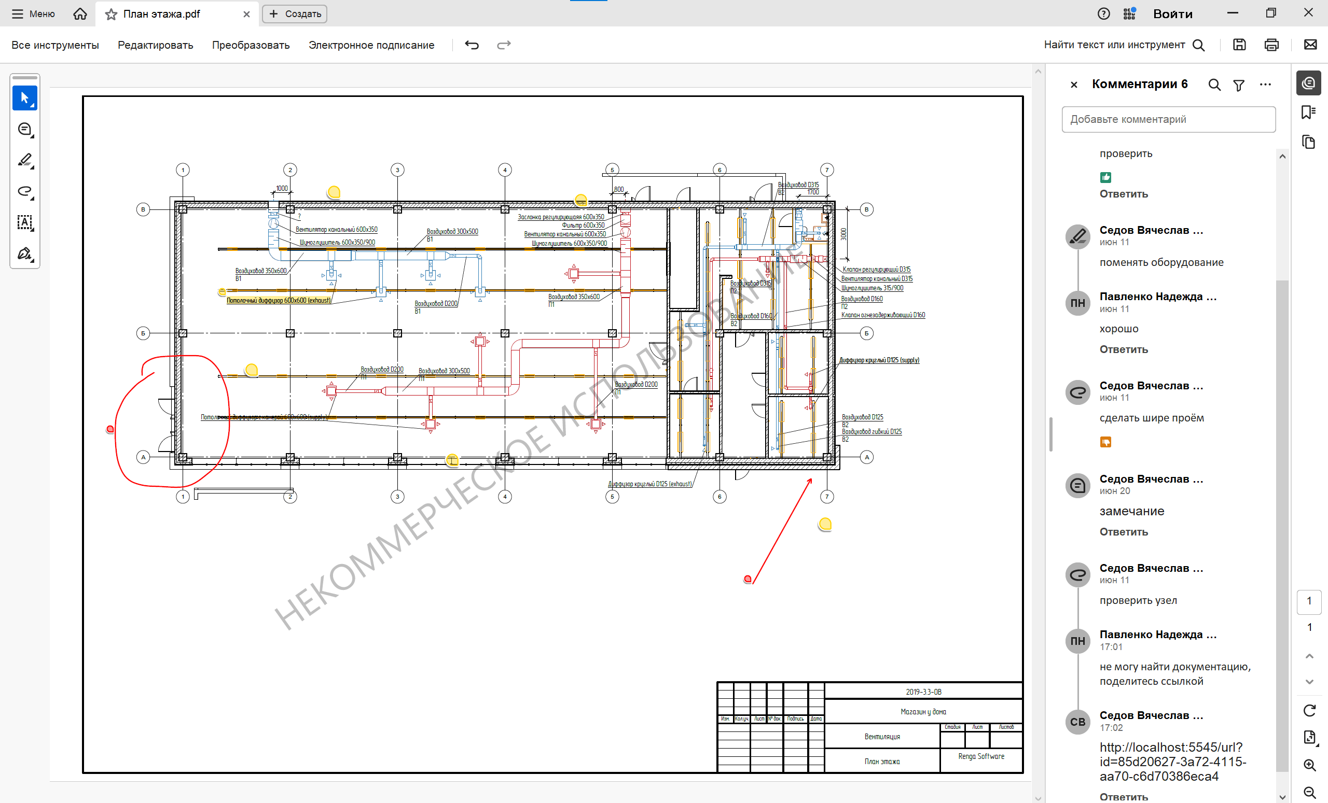Open Электронное подписание tab
The height and width of the screenshot is (803, 1328).
(371, 45)
